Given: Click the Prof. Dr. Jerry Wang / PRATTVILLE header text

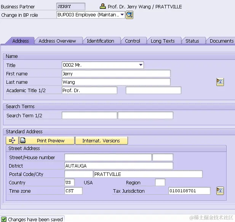Looking at the screenshot, I should tap(145, 6).
